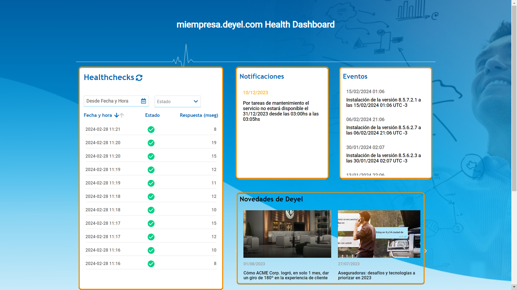517x290 pixels.
Task: Click event Instalación de la versión 8.5.6.2.7
Action: coord(383,130)
